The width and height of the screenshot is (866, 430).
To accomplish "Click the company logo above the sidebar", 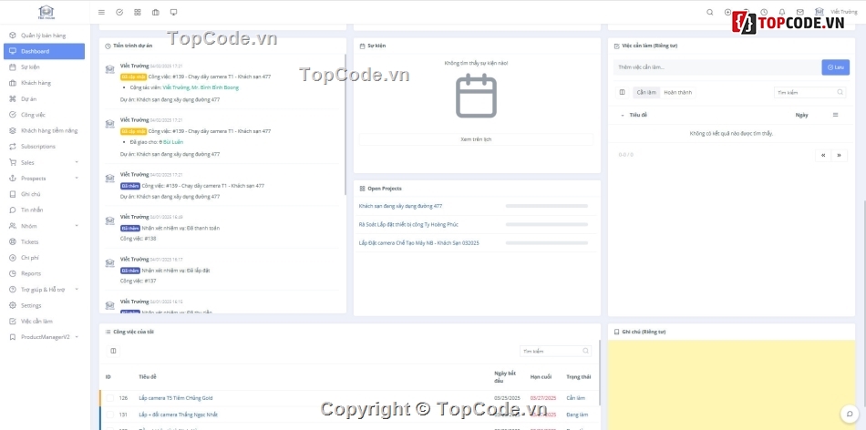I will pyautogui.click(x=46, y=12).
